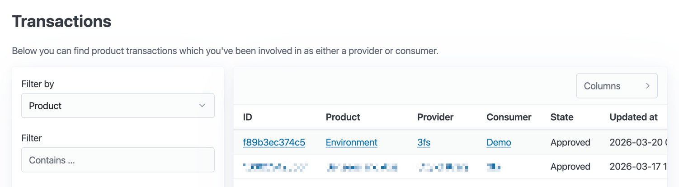Click the blurred provider link in second row
The image size is (679, 187).
click(x=443, y=167)
